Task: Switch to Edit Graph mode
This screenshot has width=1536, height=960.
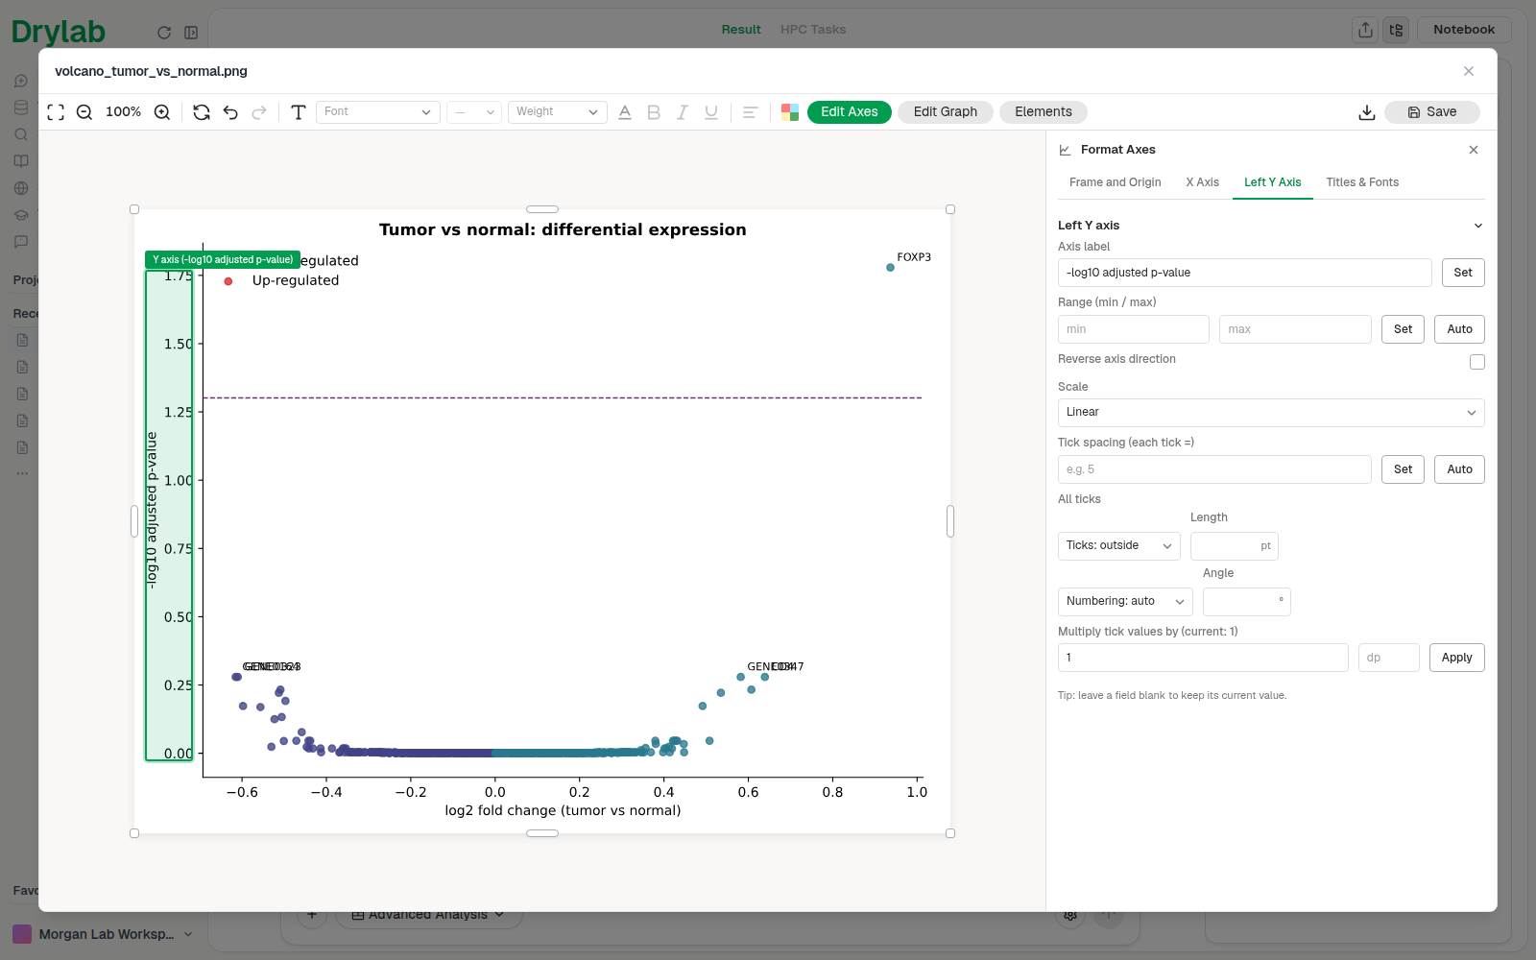Action: point(946,112)
